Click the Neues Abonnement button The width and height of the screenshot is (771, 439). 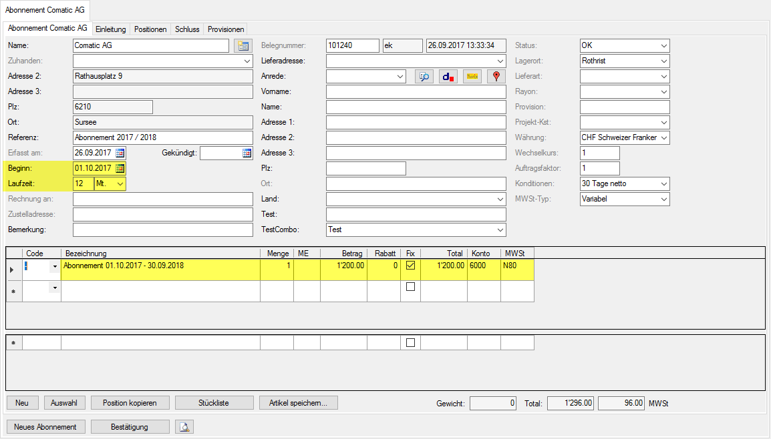tap(45, 427)
